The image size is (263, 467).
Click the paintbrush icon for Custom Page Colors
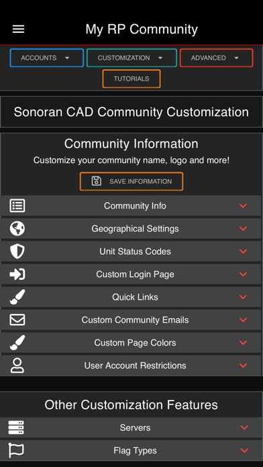[17, 342]
